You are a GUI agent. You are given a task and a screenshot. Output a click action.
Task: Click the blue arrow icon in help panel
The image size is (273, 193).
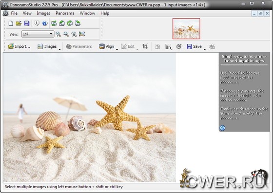[x=222, y=128]
